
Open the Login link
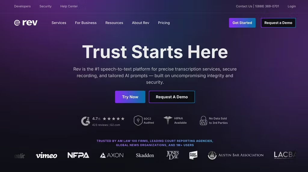point(292,6)
